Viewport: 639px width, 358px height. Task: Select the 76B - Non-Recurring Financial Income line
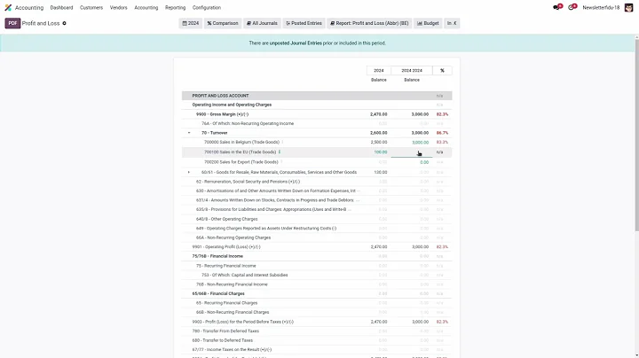coord(317,284)
